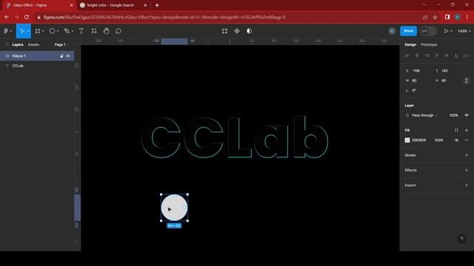
Task: Click the Align top icon
Action: tap(436, 56)
